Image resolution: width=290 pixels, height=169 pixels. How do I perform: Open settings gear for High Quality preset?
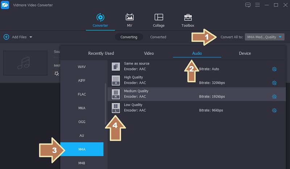tap(274, 83)
